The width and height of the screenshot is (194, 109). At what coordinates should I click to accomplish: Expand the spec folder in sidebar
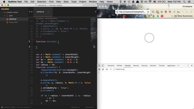(4, 16)
